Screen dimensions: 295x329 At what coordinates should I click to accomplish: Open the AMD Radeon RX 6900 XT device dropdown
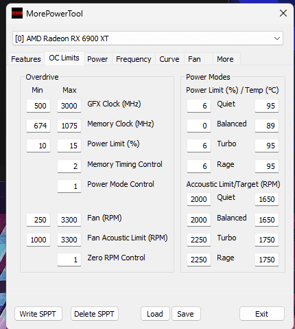click(147, 38)
